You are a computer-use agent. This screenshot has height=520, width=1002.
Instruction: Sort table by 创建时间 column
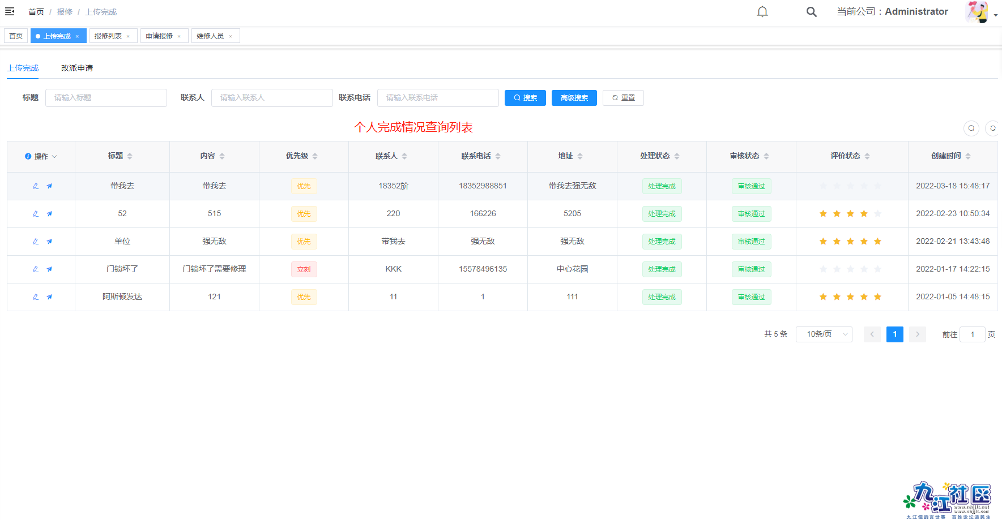pyautogui.click(x=968, y=156)
